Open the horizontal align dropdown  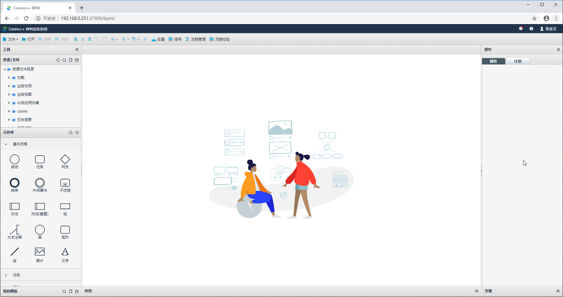click(x=114, y=39)
